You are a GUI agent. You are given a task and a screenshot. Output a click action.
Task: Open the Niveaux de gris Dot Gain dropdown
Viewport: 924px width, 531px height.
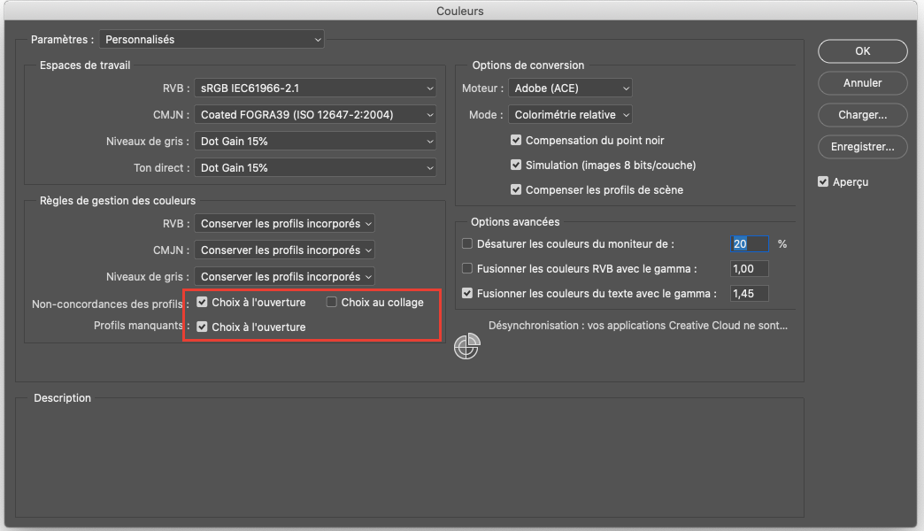(x=316, y=142)
